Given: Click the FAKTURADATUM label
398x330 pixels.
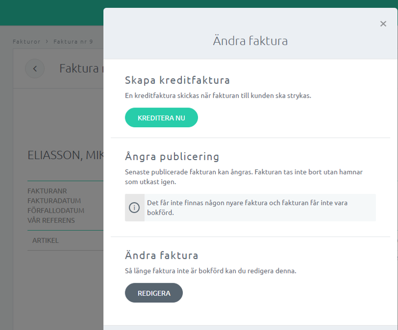Looking at the screenshot, I should 54,201.
